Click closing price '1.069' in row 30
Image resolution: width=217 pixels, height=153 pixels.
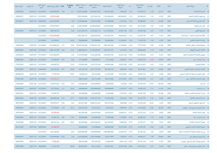(x=161, y=50)
